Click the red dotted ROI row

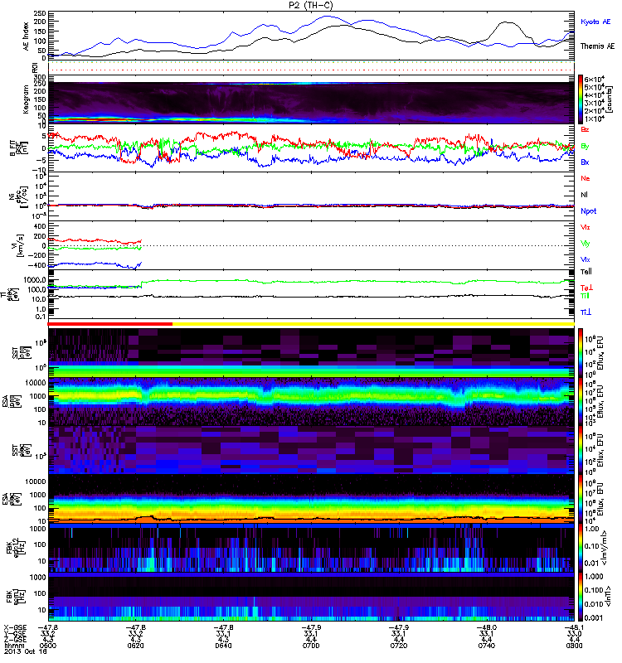(311, 70)
